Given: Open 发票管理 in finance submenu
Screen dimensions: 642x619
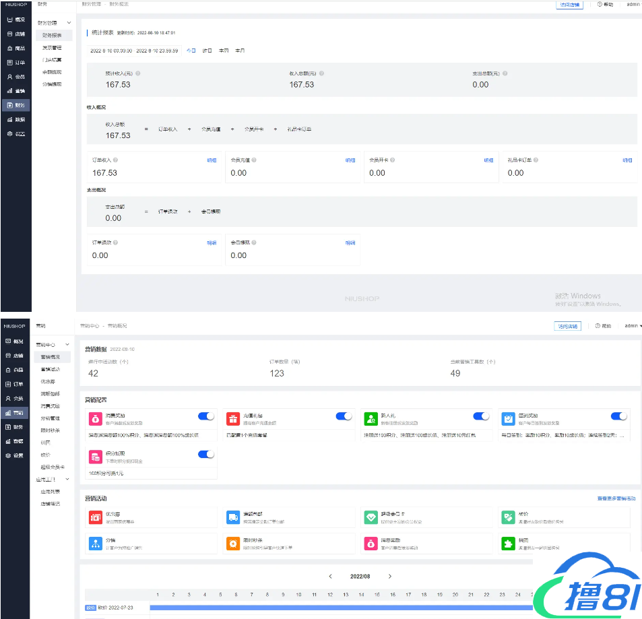Looking at the screenshot, I should (x=52, y=48).
